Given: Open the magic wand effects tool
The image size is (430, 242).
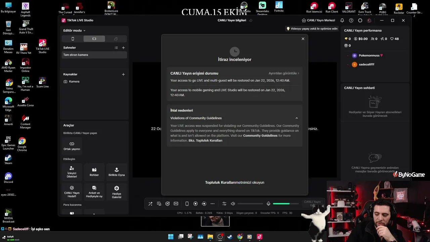Looking at the screenshot, I should (x=150, y=204).
